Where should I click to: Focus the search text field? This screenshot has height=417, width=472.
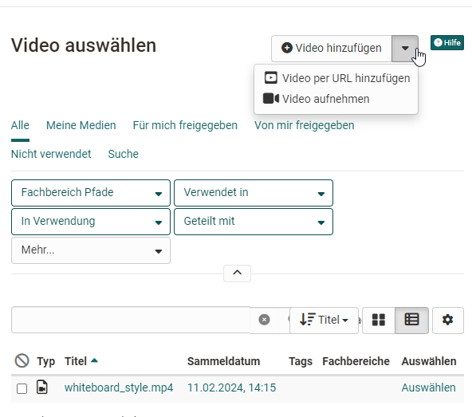click(x=131, y=320)
